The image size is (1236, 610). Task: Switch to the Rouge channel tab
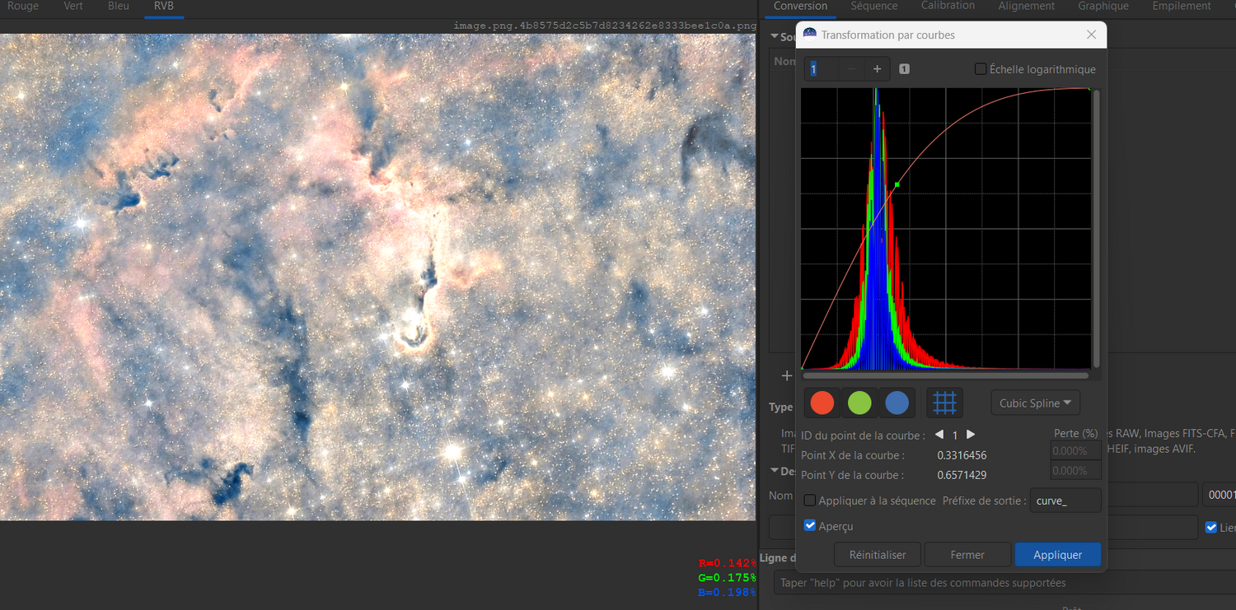click(x=23, y=7)
